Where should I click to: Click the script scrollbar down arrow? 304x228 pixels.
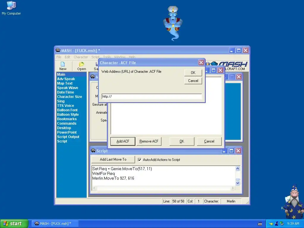[238, 183]
